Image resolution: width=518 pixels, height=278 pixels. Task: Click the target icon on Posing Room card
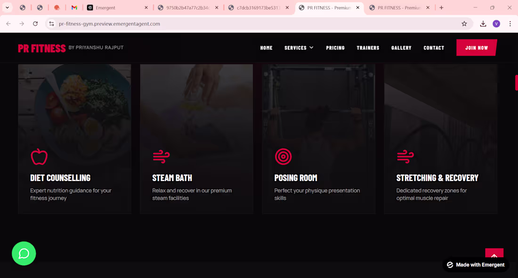coord(283,157)
